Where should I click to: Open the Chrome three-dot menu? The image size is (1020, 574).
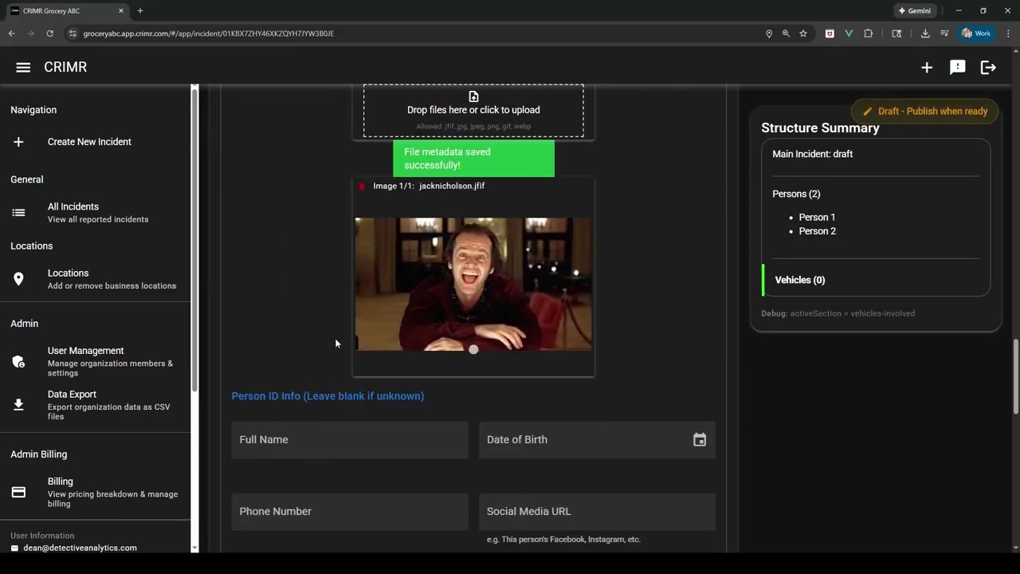1009,33
